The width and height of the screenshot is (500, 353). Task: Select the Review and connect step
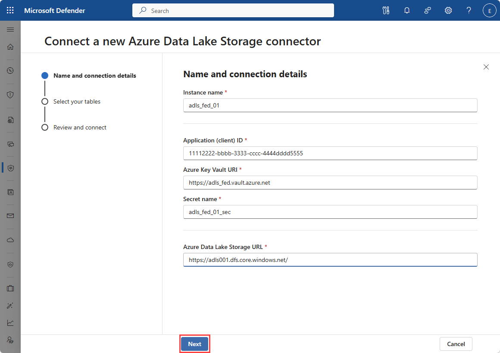80,127
